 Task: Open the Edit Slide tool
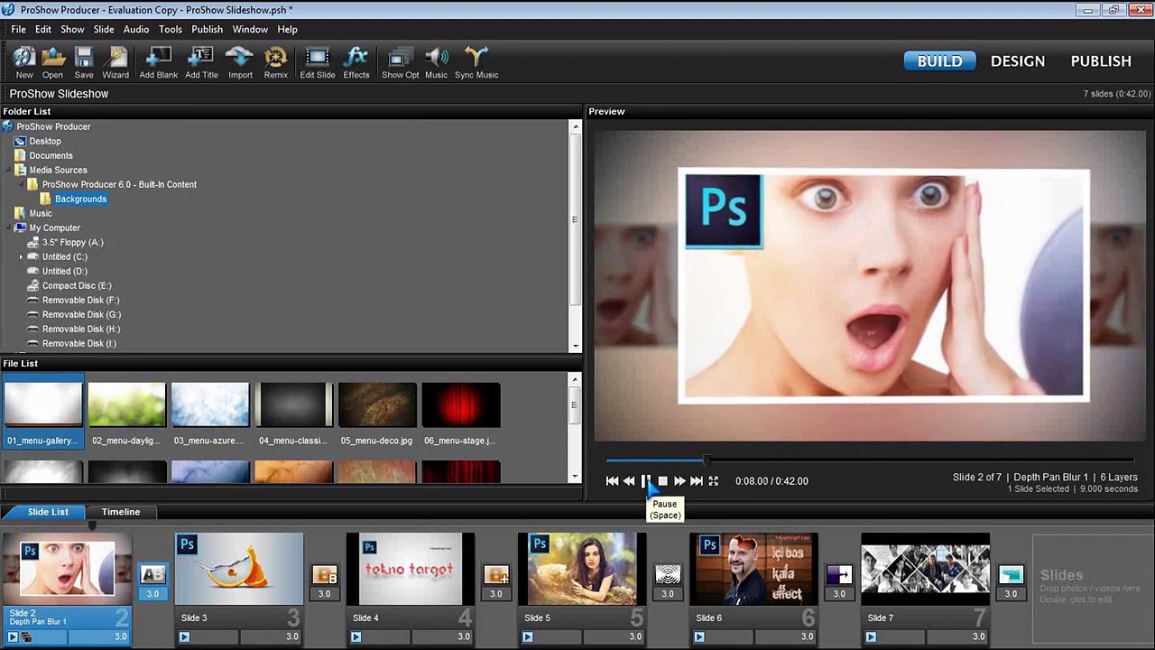[x=317, y=62]
